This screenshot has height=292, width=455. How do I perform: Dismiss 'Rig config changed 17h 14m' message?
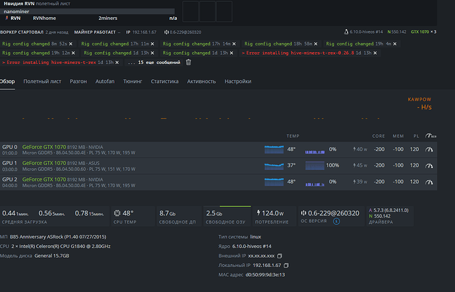click(234, 44)
